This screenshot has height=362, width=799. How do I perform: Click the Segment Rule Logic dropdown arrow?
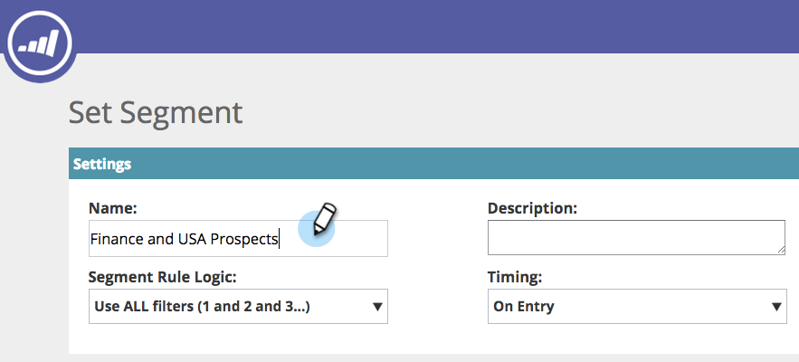[x=378, y=307]
